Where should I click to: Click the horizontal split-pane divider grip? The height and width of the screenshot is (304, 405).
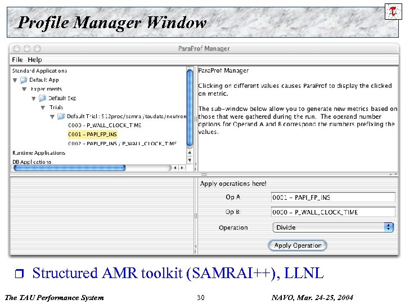coord(204,175)
